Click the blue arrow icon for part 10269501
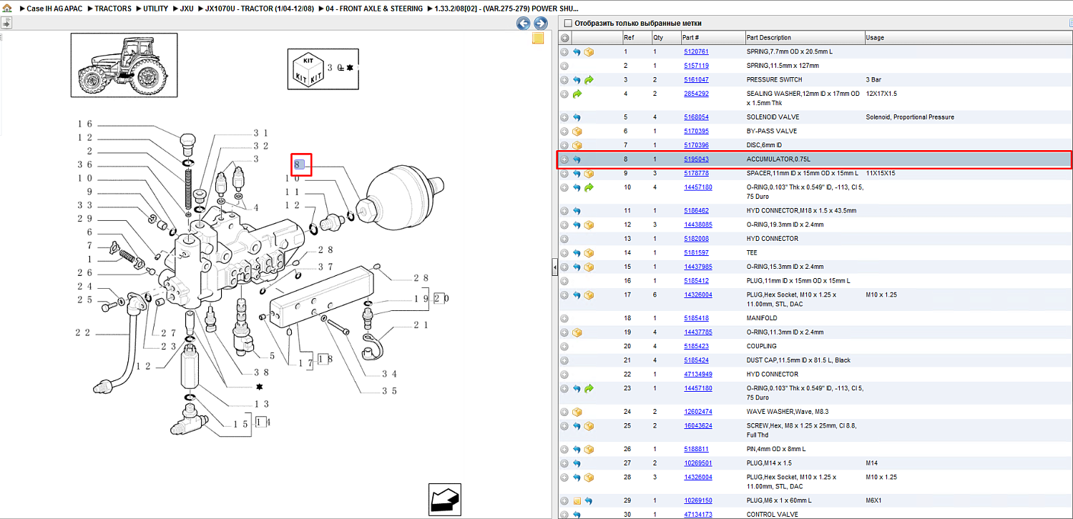1073x519 pixels. click(x=577, y=463)
